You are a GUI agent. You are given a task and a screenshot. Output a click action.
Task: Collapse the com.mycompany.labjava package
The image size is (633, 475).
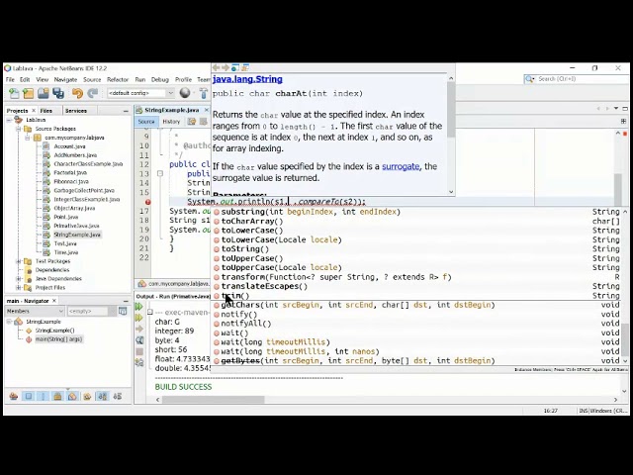28,138
